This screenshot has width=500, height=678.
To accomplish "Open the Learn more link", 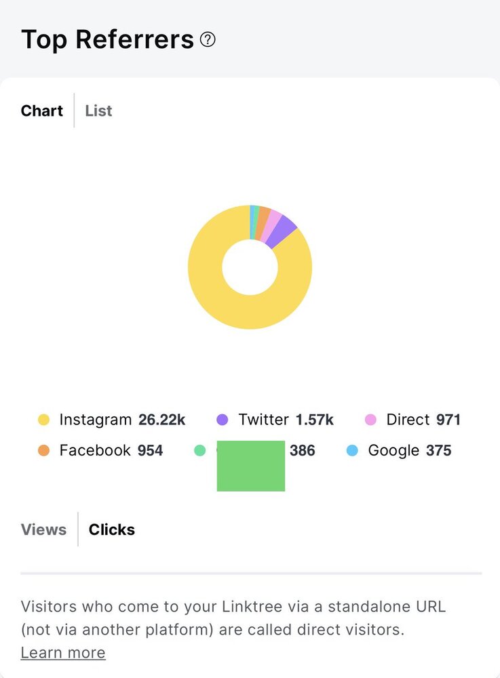I will pyautogui.click(x=63, y=653).
